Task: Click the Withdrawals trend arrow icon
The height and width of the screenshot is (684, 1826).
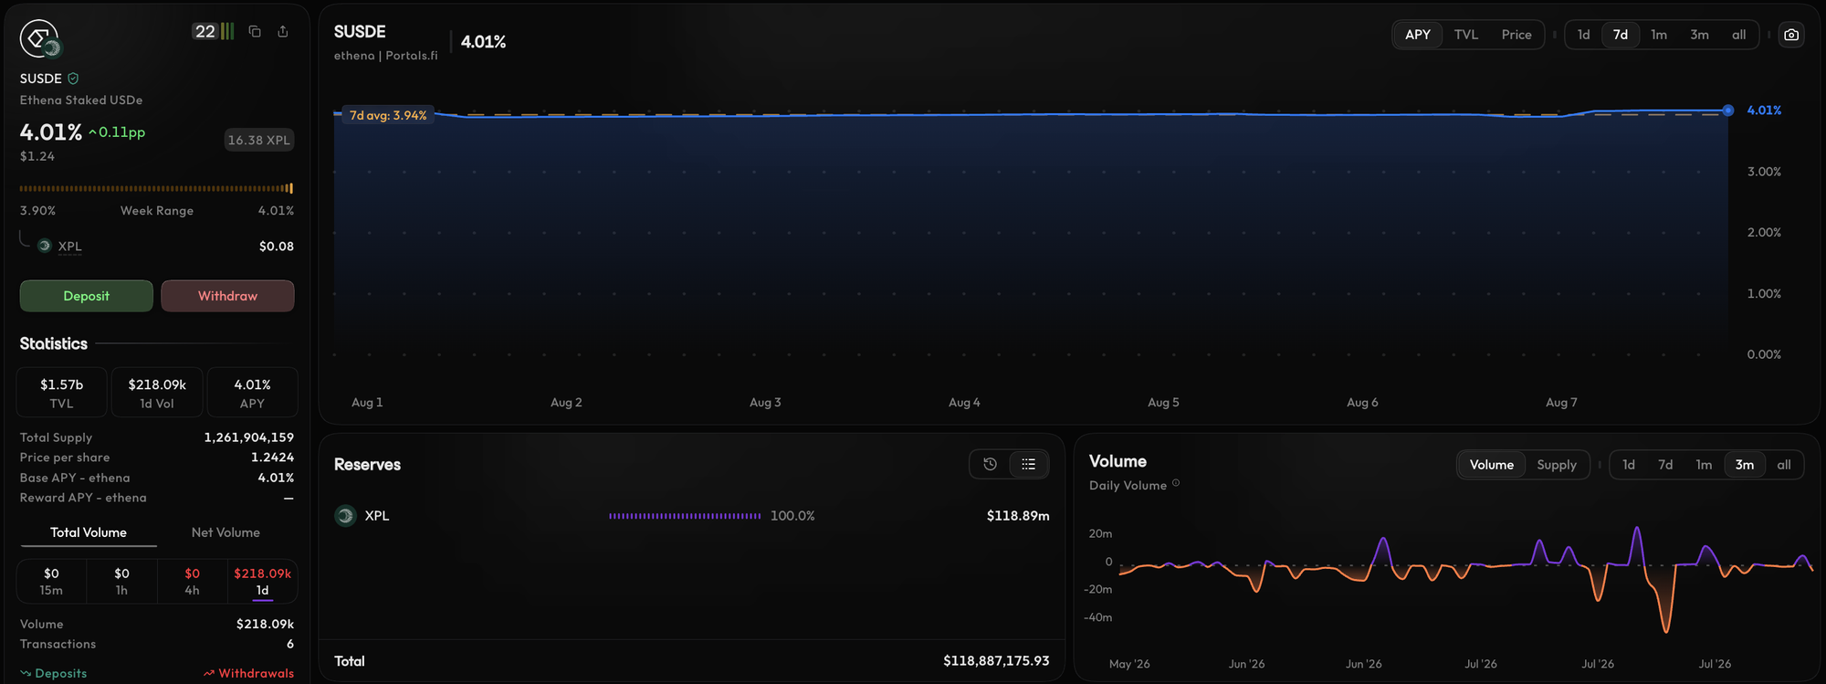Action: (209, 673)
